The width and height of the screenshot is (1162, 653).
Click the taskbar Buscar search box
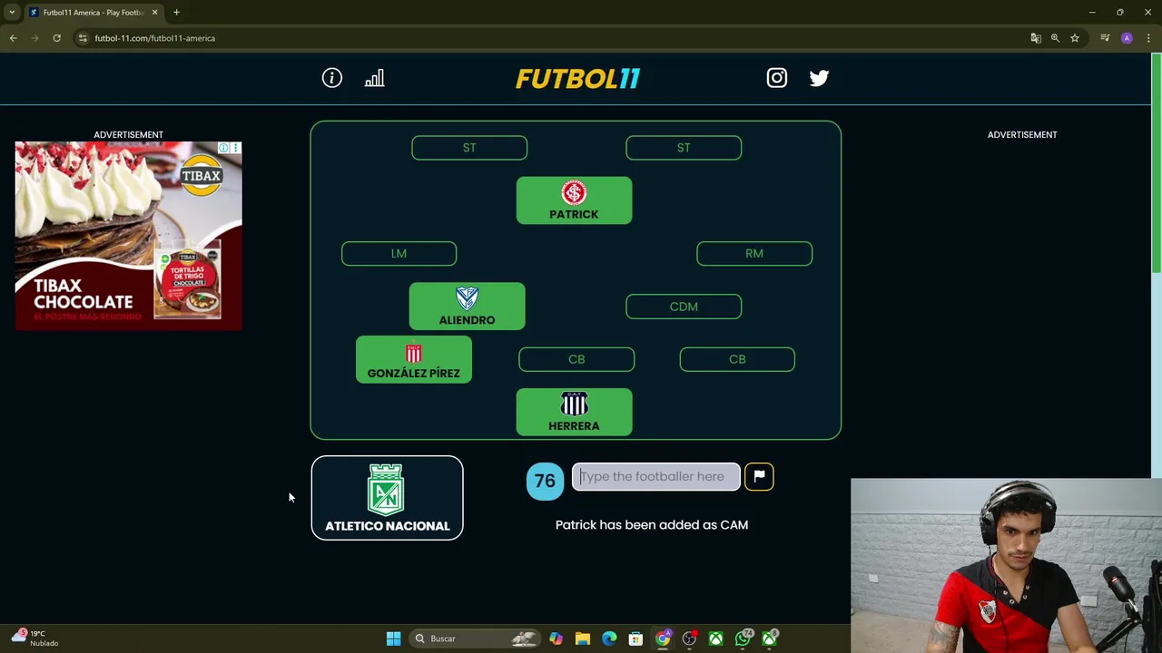click(474, 638)
